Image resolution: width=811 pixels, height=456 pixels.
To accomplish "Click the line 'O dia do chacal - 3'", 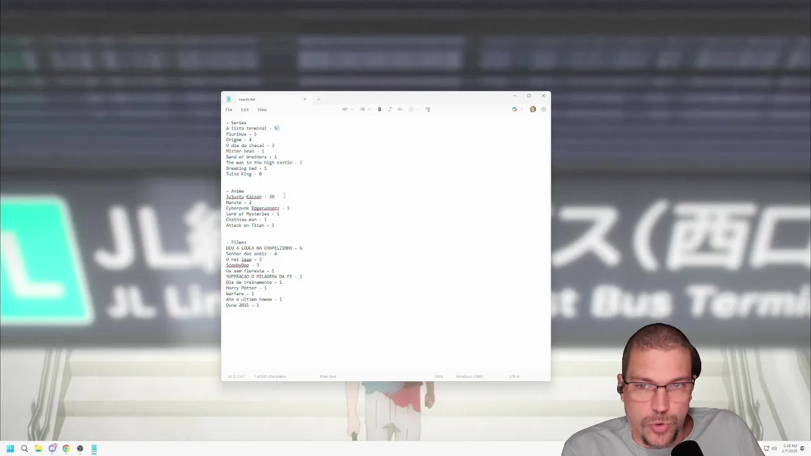I will pyautogui.click(x=250, y=146).
